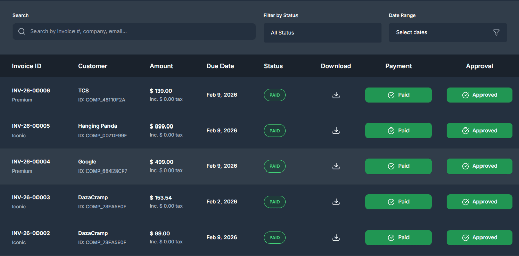Screen dimensions: 519x256
Task: Click the Payment column header
Action: (398, 66)
